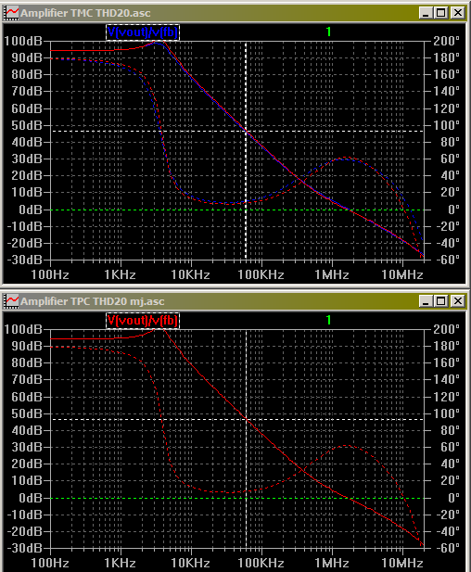Click 100KHz frequency label in TPC plot
The width and height of the screenshot is (471, 572).
[x=261, y=563]
